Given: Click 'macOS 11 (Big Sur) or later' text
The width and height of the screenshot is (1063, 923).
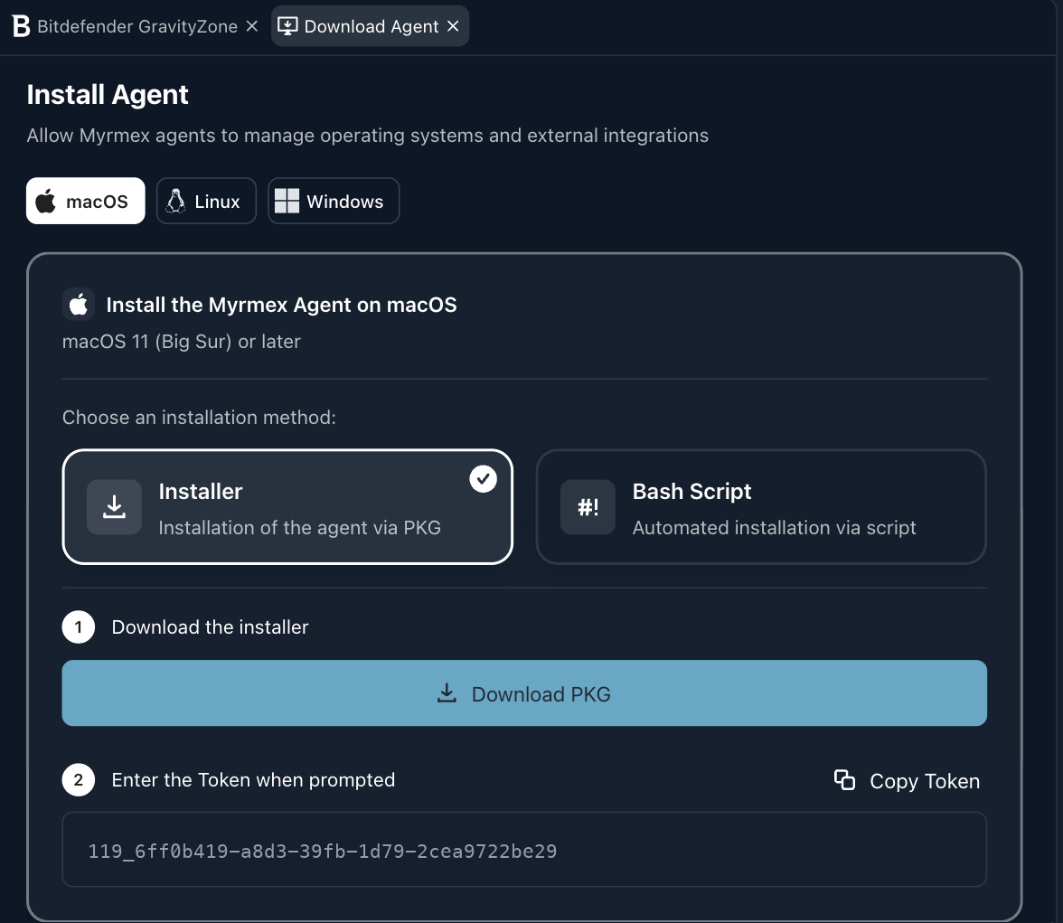Looking at the screenshot, I should point(181,341).
